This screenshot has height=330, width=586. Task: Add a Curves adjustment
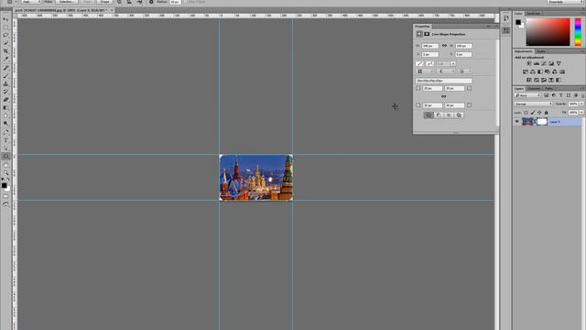[x=544, y=63]
